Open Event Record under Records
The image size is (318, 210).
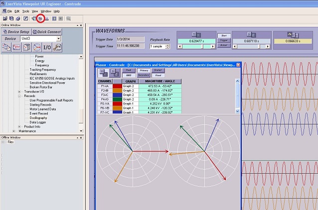(39, 113)
